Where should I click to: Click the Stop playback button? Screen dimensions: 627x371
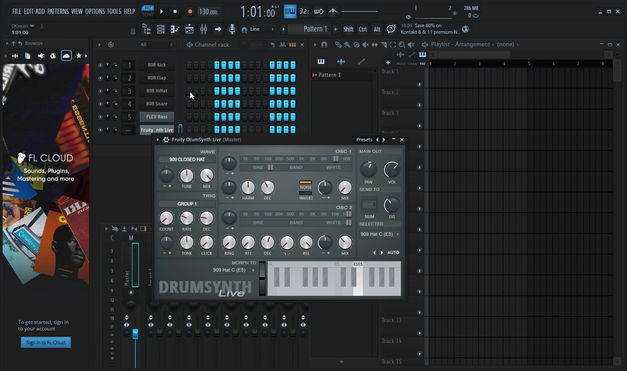[175, 12]
